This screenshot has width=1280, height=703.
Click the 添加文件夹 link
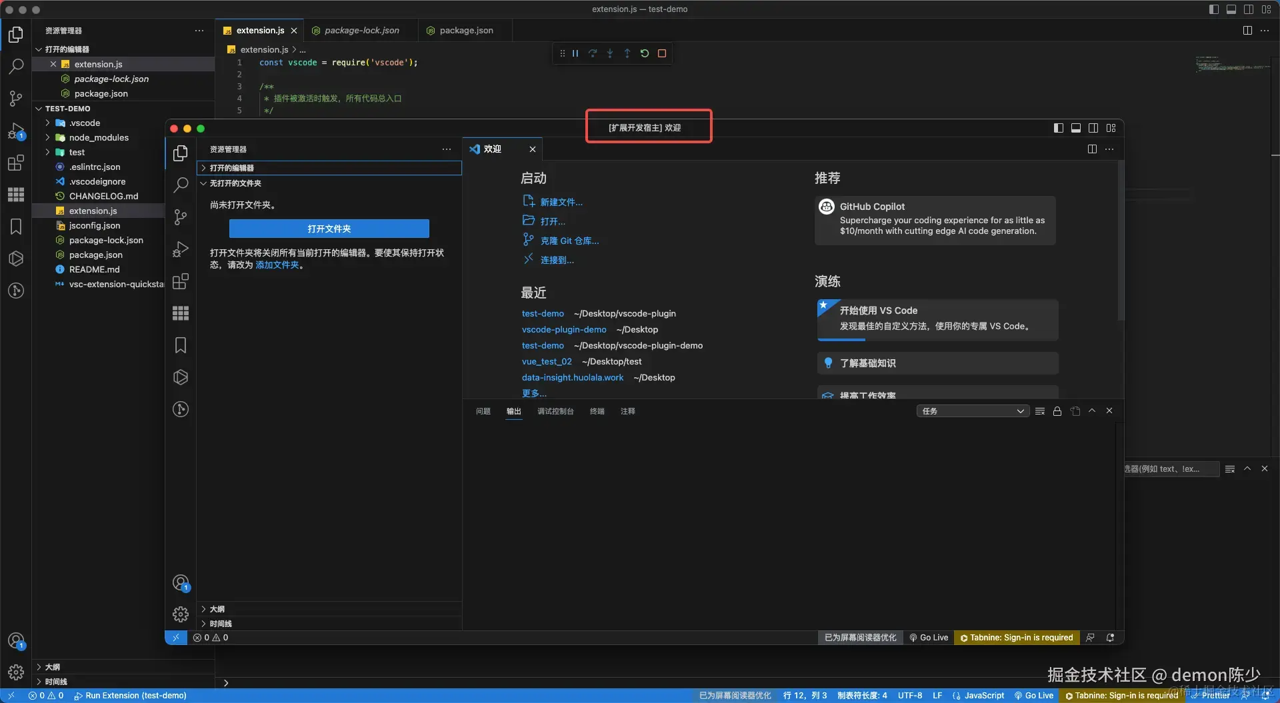pyautogui.click(x=277, y=265)
